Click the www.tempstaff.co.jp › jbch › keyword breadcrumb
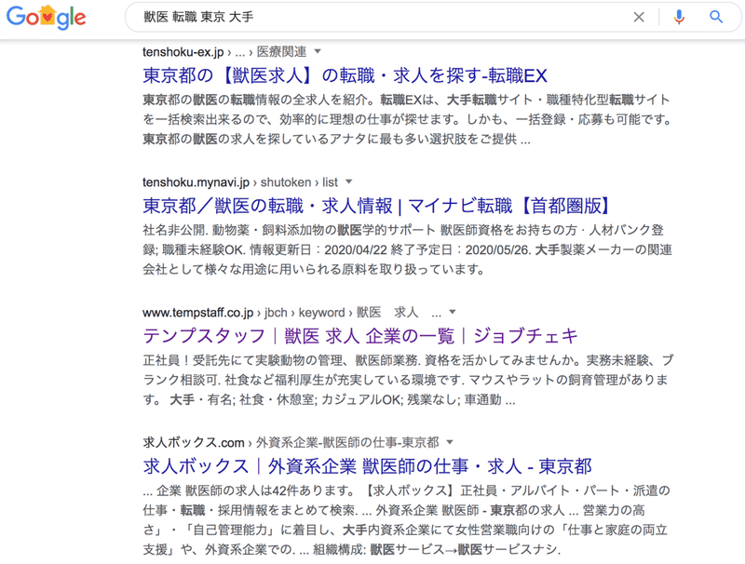745x564 pixels. point(291,313)
